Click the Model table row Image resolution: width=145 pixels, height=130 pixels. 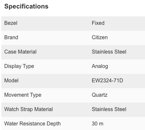[x=73, y=81]
